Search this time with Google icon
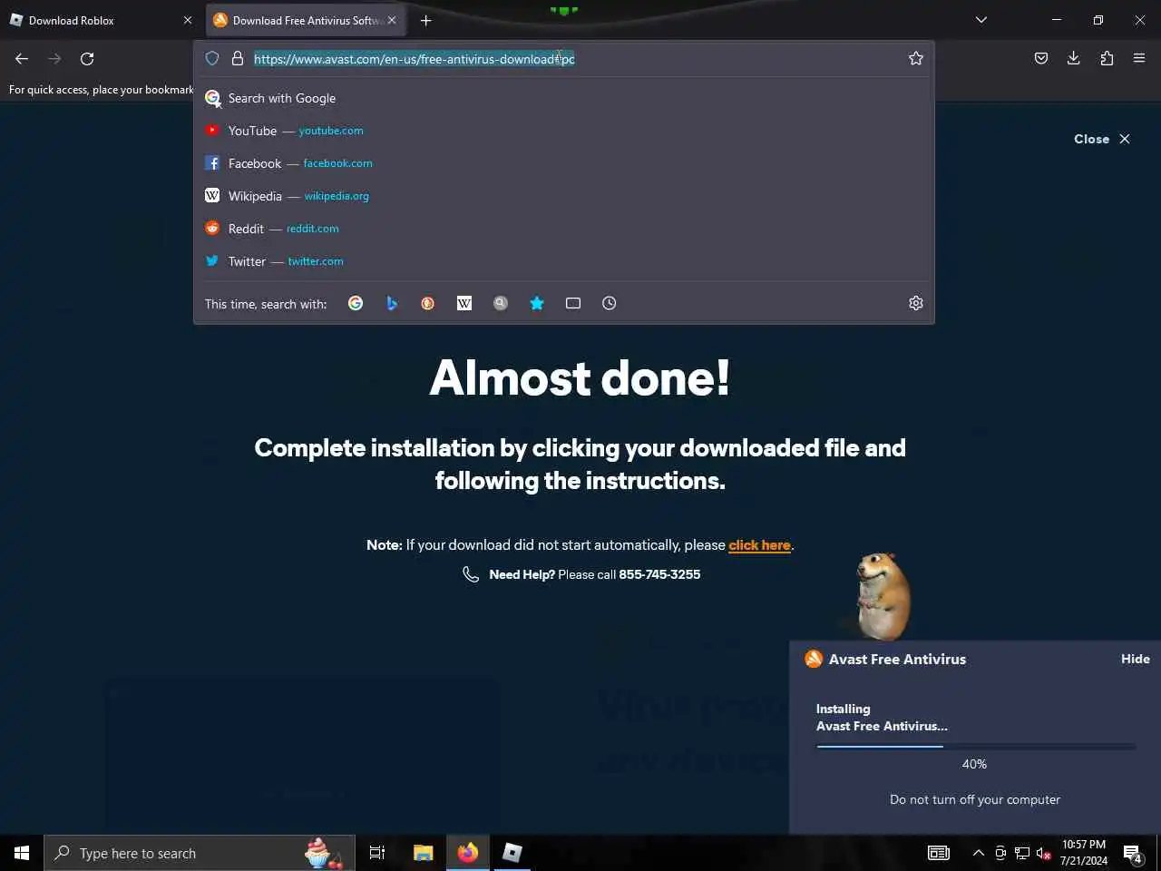This screenshot has width=1161, height=871. (x=356, y=303)
